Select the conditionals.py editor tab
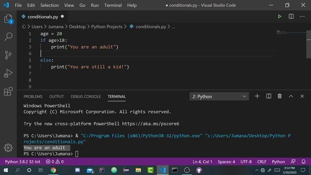This screenshot has height=175, width=311. pyautogui.click(x=43, y=17)
